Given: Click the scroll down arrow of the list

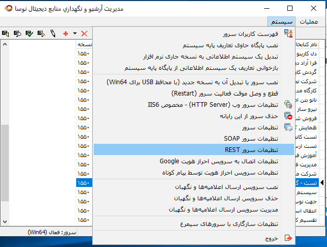Looking at the screenshot, I should 5,221.
